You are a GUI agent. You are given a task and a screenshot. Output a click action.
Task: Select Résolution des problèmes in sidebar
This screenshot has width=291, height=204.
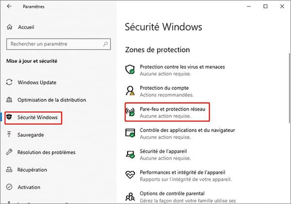tap(47, 152)
